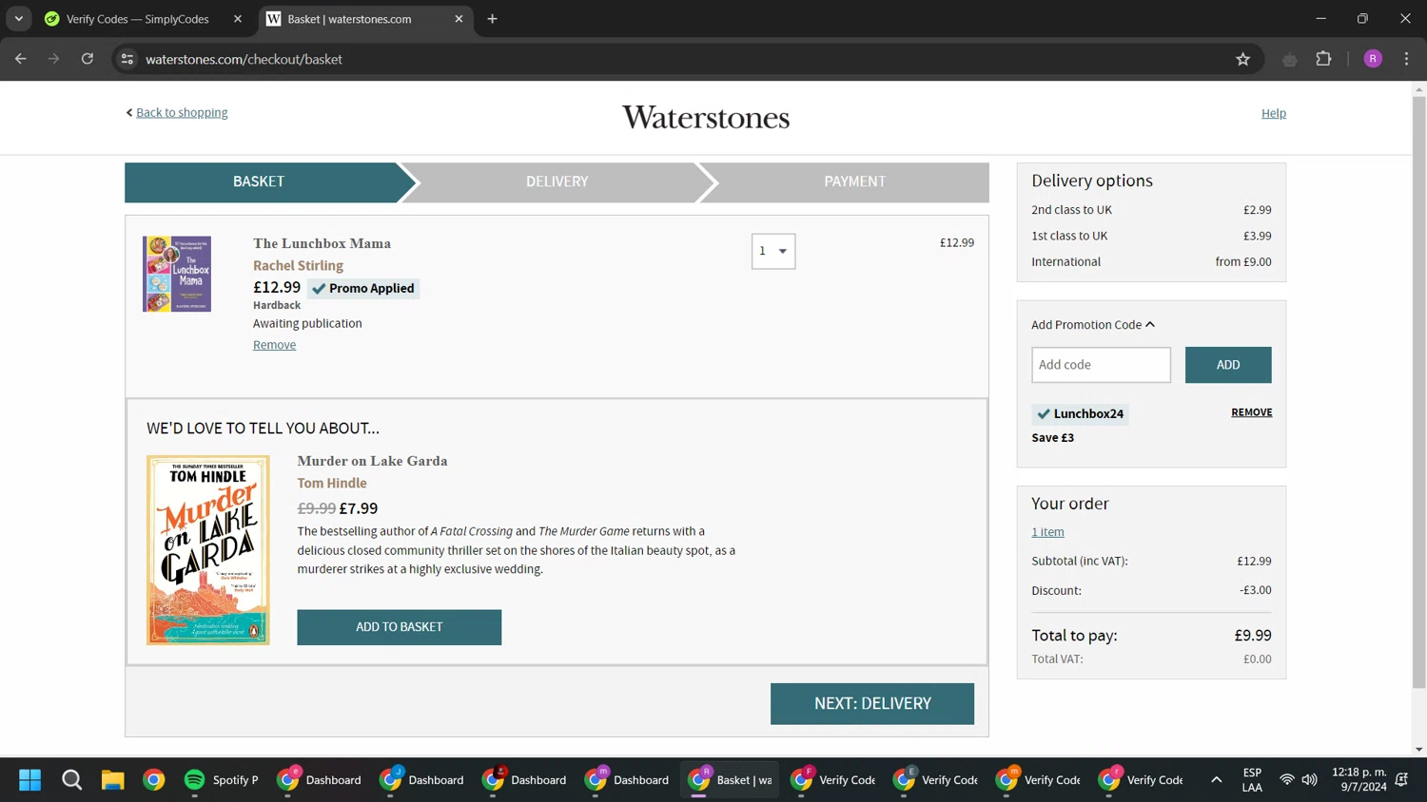The width and height of the screenshot is (1427, 802).
Task: Open Murder on Lake Garda title link
Action: pos(372,461)
